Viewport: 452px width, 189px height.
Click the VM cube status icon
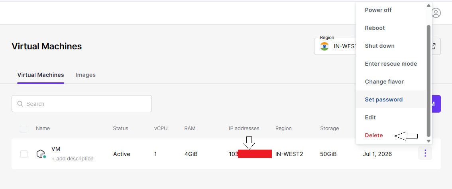point(41,154)
